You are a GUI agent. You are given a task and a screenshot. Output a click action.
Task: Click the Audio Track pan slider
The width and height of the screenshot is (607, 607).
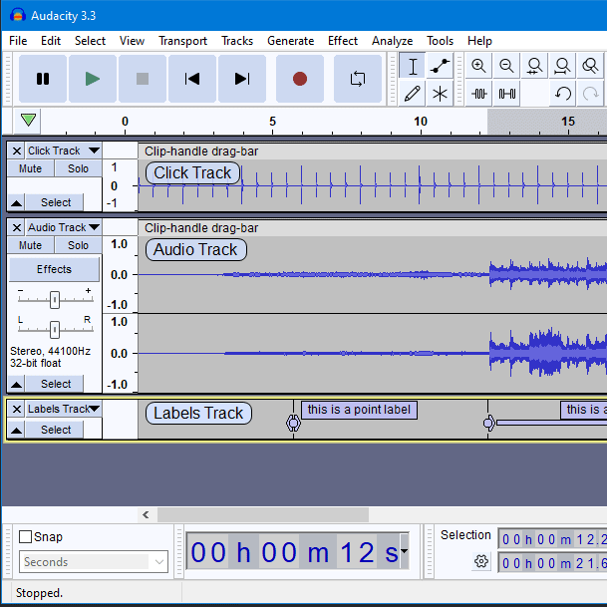pyautogui.click(x=55, y=330)
